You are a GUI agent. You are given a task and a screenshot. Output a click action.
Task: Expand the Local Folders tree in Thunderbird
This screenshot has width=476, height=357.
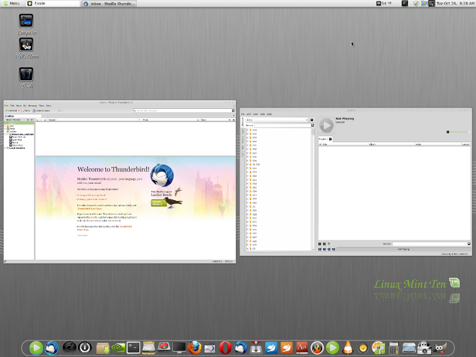point(5,148)
